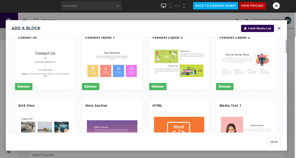
Task: Click the download icon in Fetch Blocks List
Action: [x=245, y=28]
